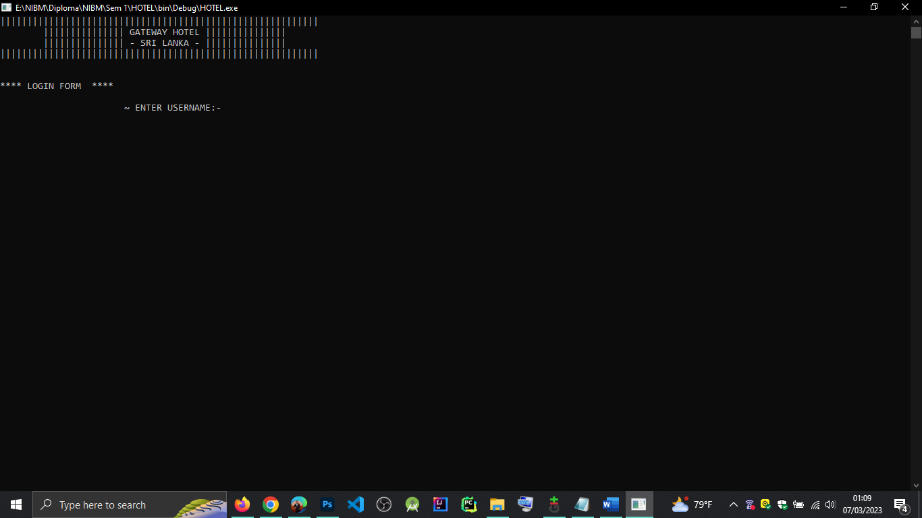Toggle the speaker volume control
The image size is (922, 518).
(x=830, y=505)
